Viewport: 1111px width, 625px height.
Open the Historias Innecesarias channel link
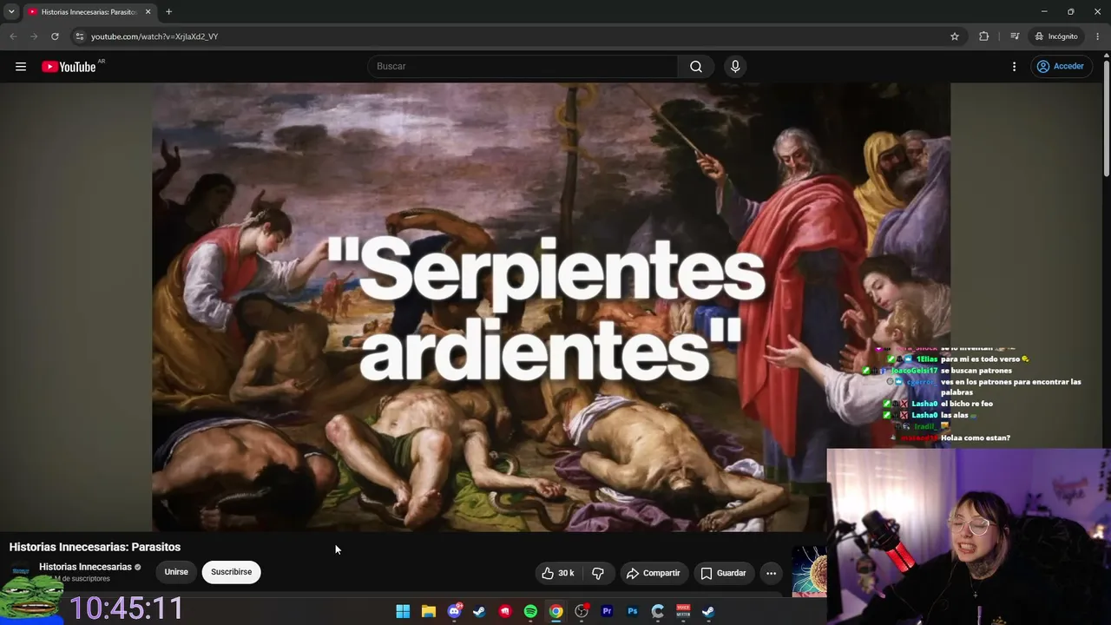85,567
